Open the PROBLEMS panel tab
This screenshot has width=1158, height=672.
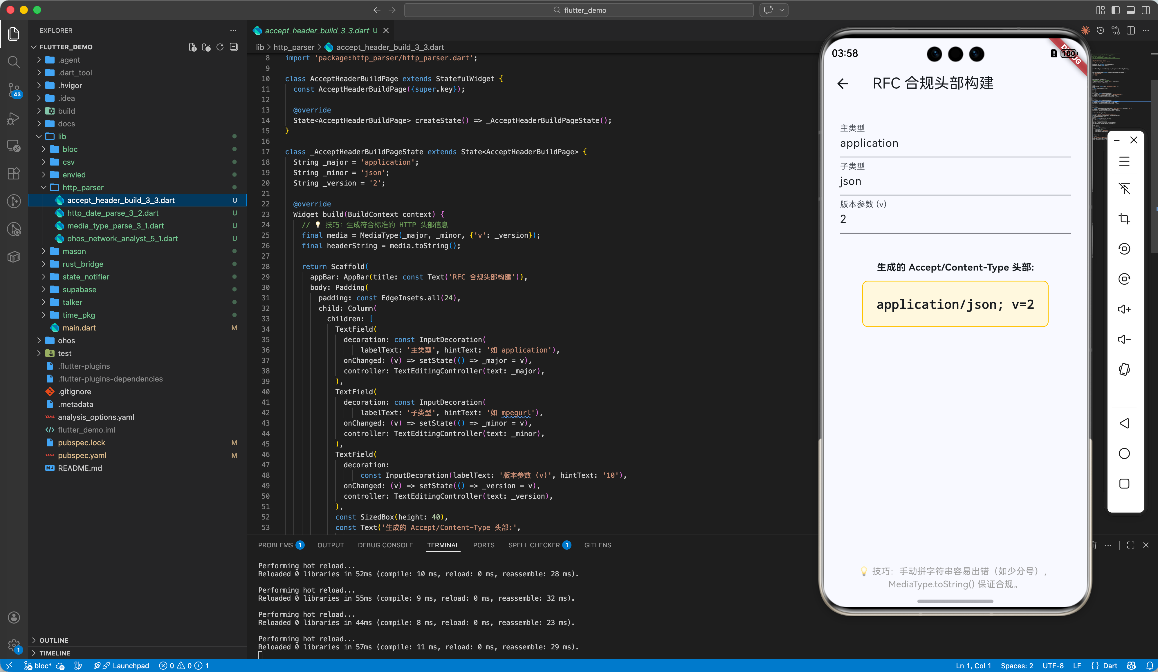tap(275, 545)
